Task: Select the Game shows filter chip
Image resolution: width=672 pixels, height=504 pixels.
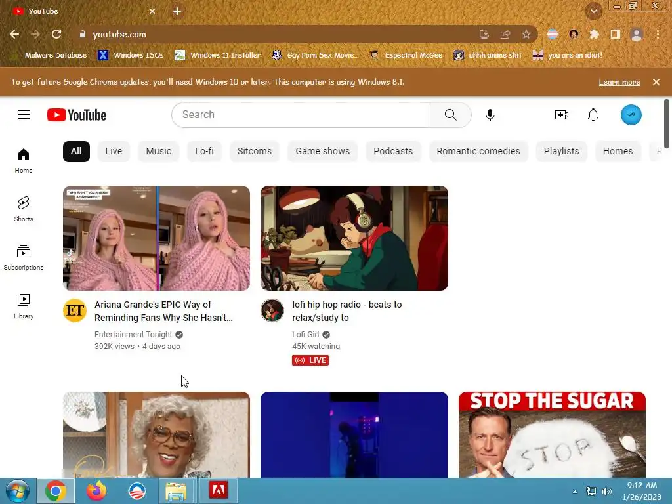Action: pos(323,152)
